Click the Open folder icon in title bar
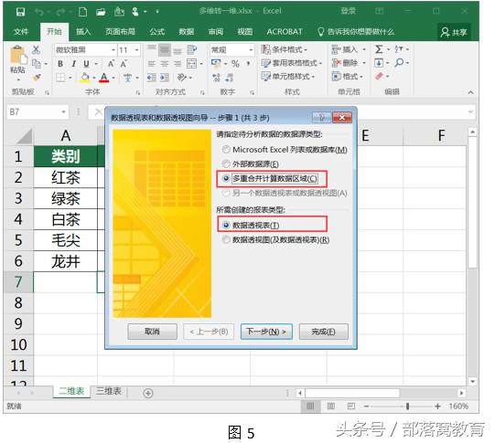 101,12
